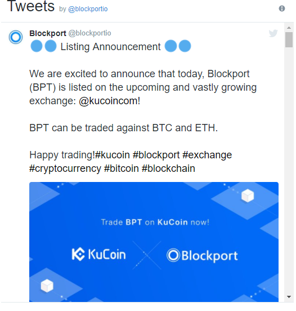Open the #blockport hashtag

pyautogui.click(x=156, y=155)
